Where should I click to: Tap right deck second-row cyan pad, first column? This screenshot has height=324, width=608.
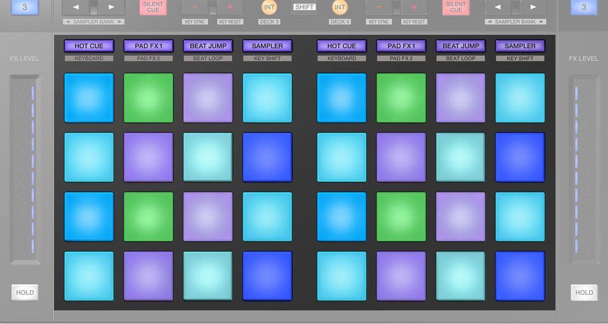click(342, 157)
